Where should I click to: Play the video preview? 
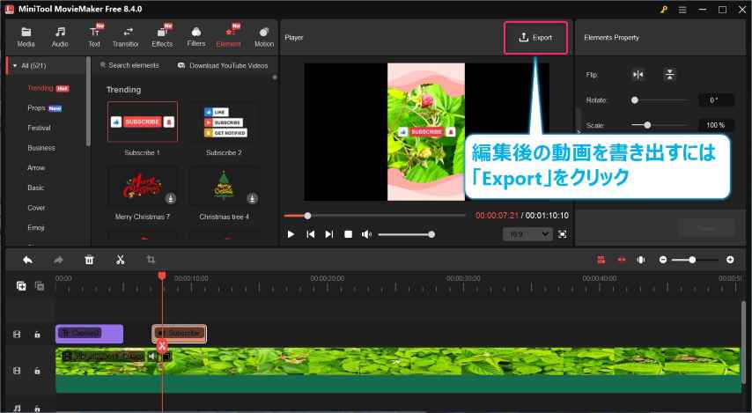(291, 234)
